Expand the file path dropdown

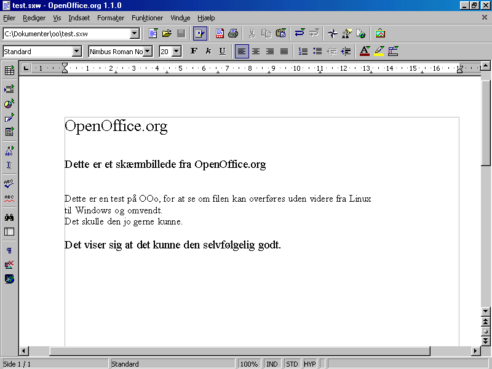tap(134, 33)
